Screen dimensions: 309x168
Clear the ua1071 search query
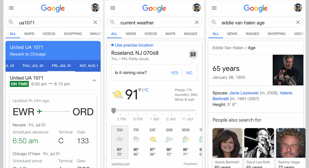(x=95, y=23)
